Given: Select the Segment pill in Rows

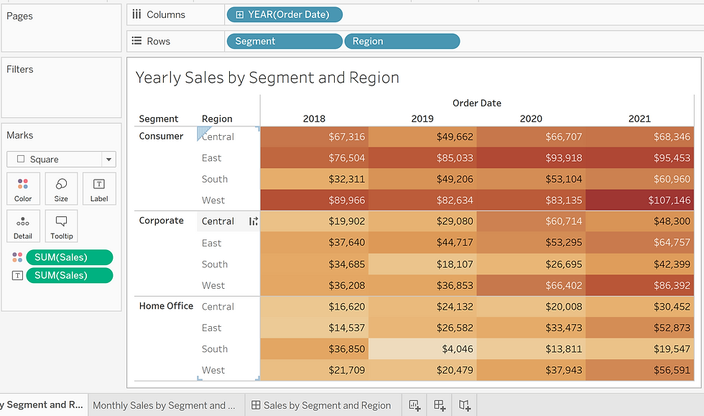Looking at the screenshot, I should tap(284, 42).
